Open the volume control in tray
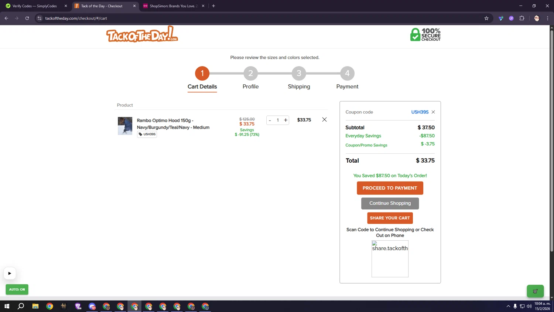Screen dimensions: 554x312 pos(529,306)
